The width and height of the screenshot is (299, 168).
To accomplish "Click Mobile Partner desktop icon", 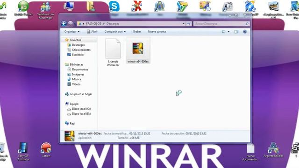I will (x=23, y=8).
